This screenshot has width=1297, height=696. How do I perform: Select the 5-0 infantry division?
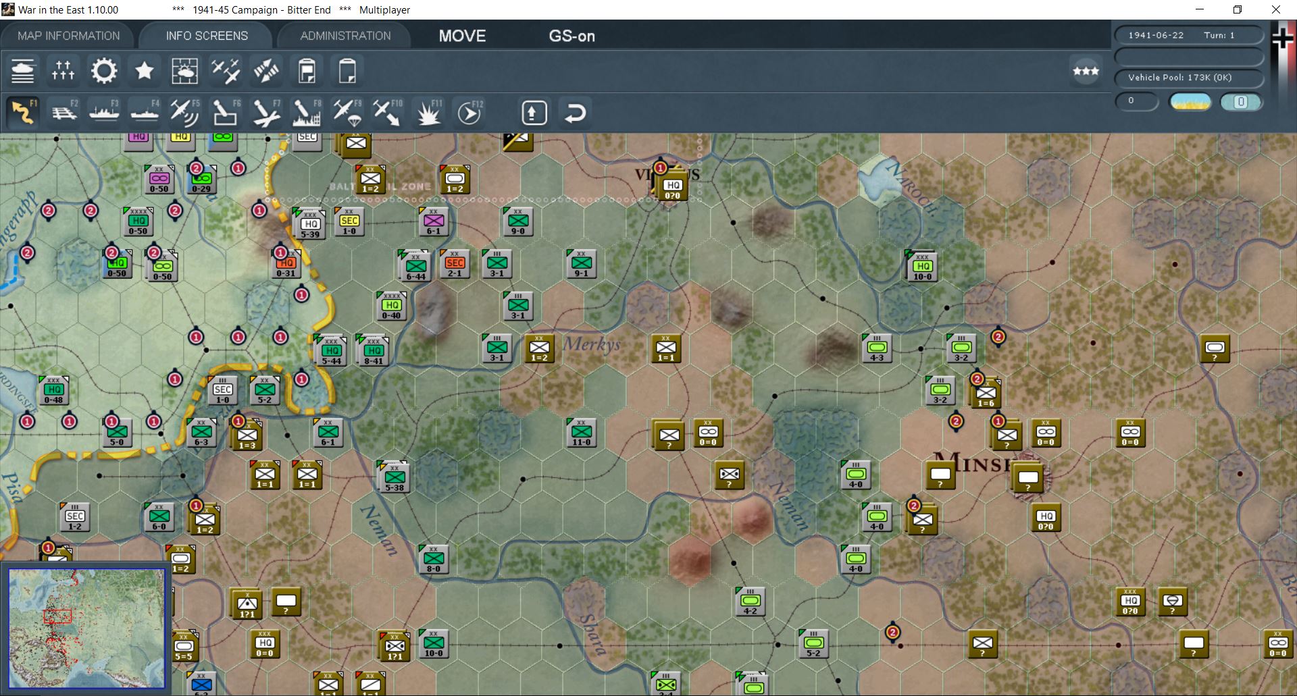(117, 433)
